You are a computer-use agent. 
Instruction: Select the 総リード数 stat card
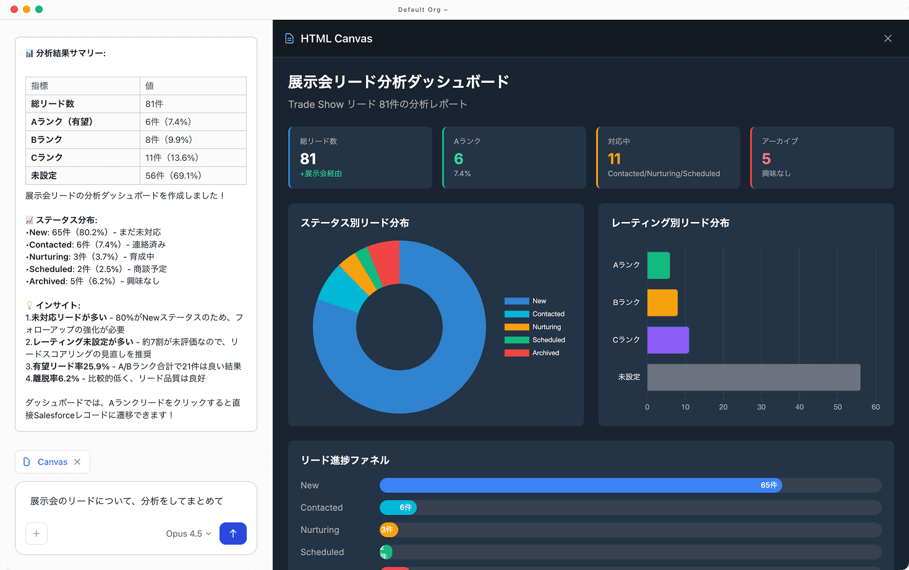(360, 158)
